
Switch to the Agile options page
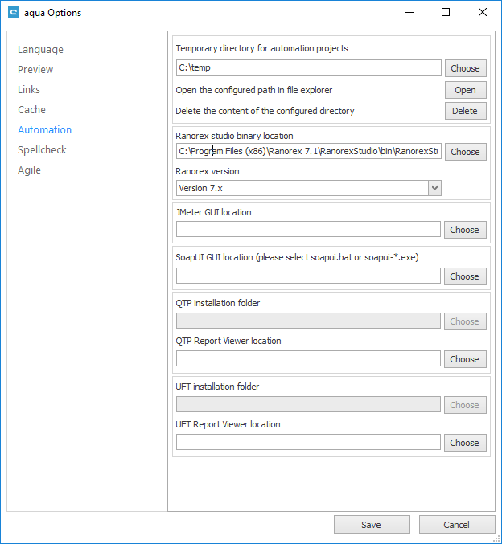29,170
